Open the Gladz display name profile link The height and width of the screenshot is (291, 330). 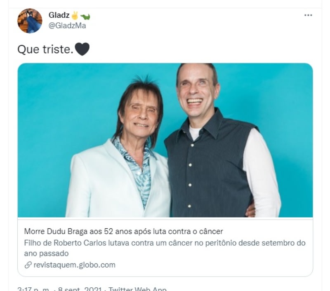point(59,15)
